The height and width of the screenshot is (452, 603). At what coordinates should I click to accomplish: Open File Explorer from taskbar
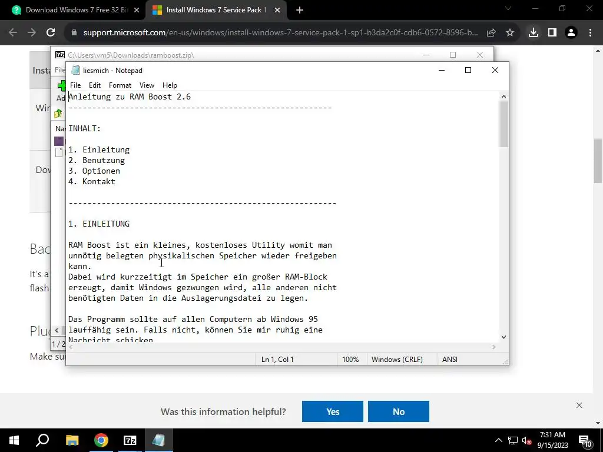coord(72,440)
